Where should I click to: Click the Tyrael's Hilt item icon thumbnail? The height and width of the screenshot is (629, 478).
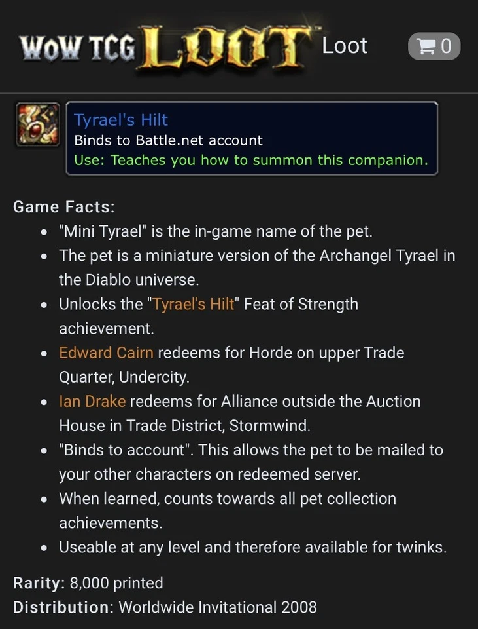pyautogui.click(x=38, y=124)
